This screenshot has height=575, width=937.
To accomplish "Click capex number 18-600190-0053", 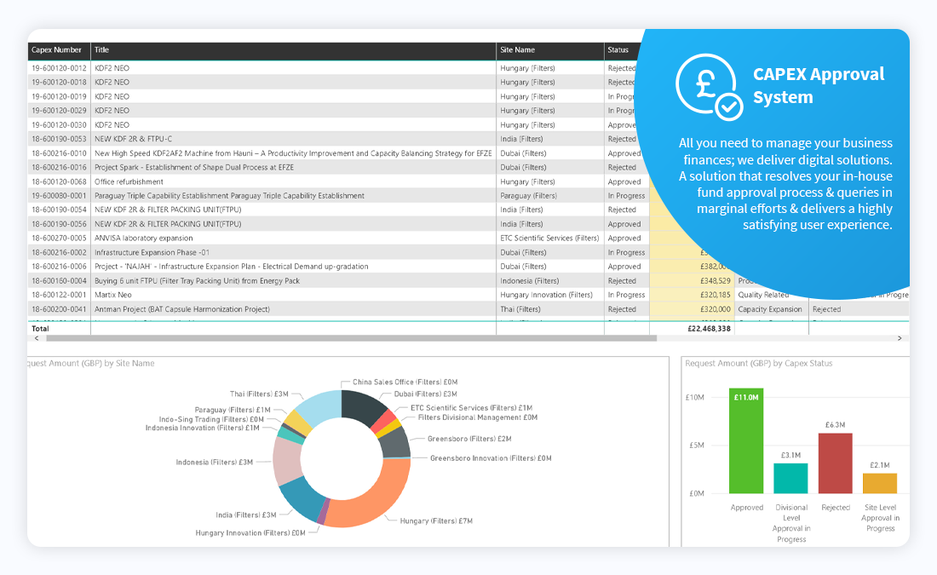I will (59, 139).
